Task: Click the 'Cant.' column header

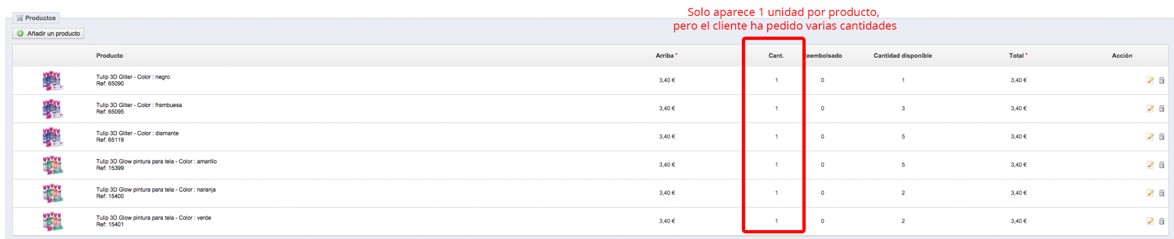Action: [x=776, y=56]
